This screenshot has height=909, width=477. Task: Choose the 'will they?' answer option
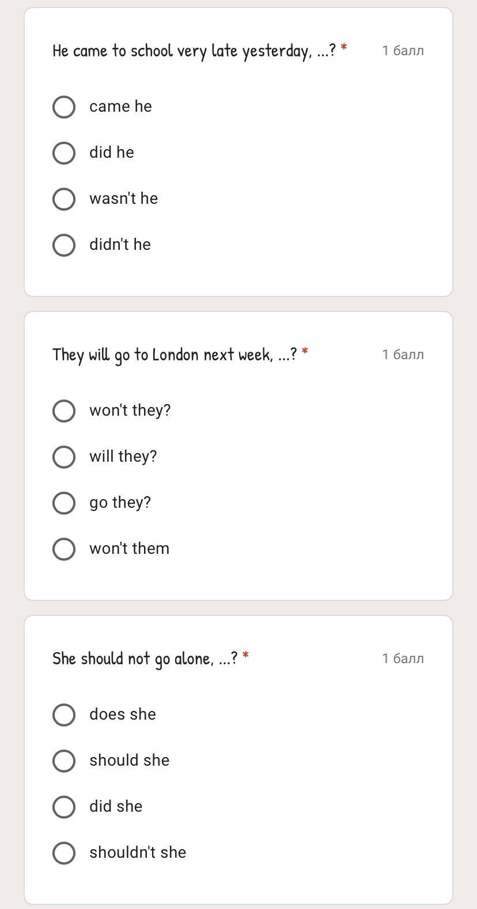64,457
